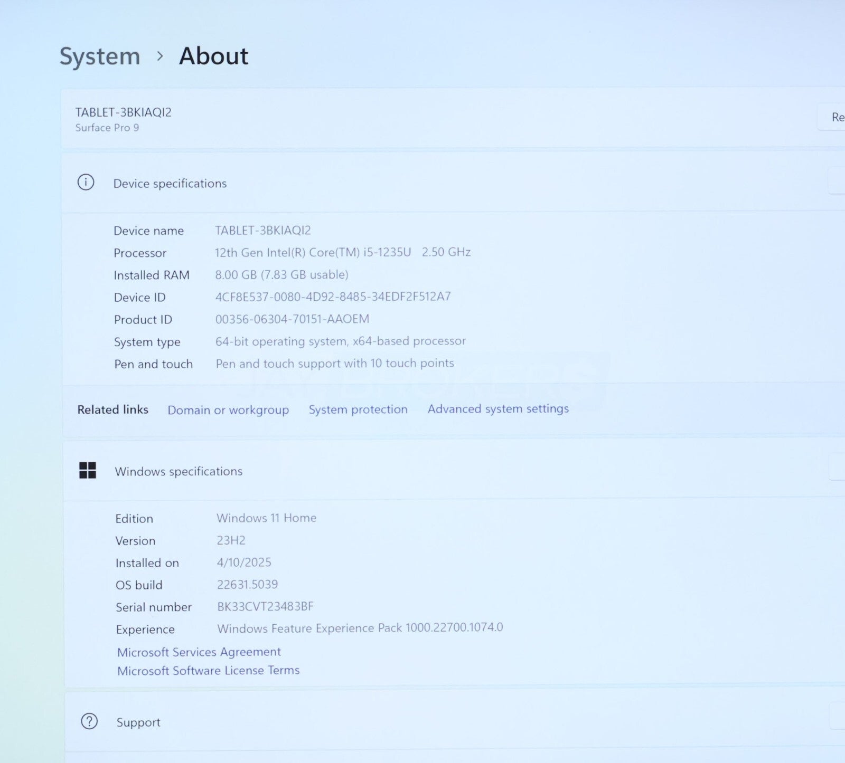Click the Experience label

coord(145,630)
